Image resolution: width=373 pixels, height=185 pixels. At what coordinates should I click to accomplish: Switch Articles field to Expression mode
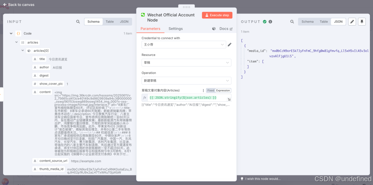(223, 90)
